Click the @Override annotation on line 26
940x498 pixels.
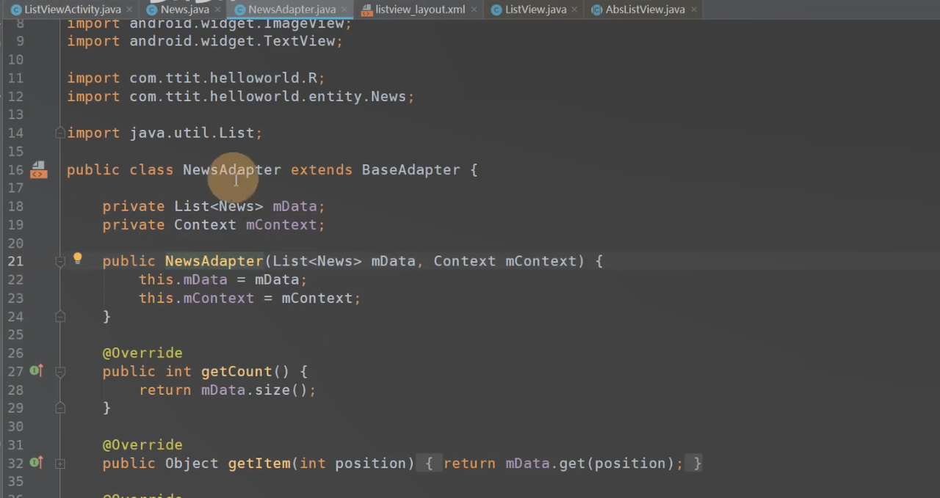tap(142, 353)
